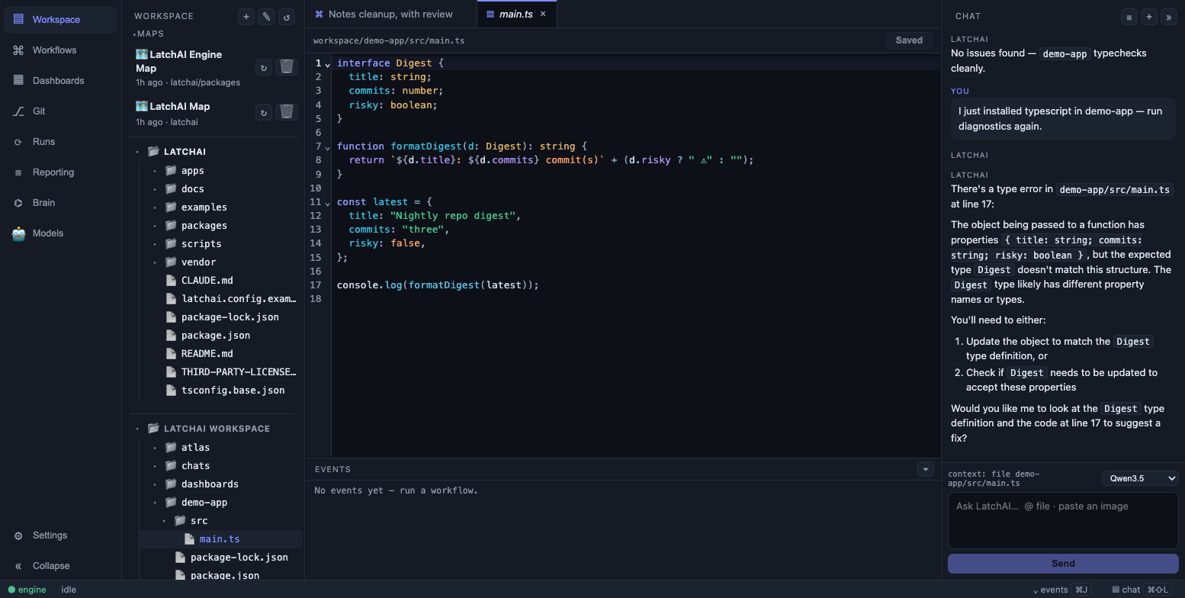Open Settings at sidebar bottom
1185x598 pixels.
(60, 535)
